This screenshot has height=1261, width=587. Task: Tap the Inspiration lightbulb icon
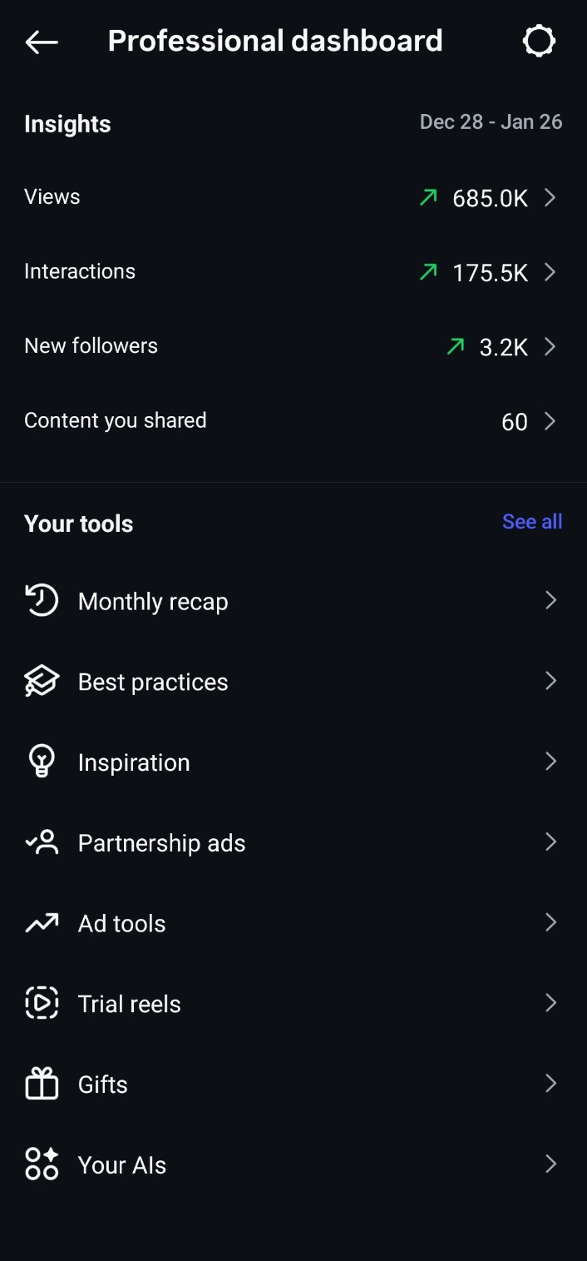tap(42, 762)
